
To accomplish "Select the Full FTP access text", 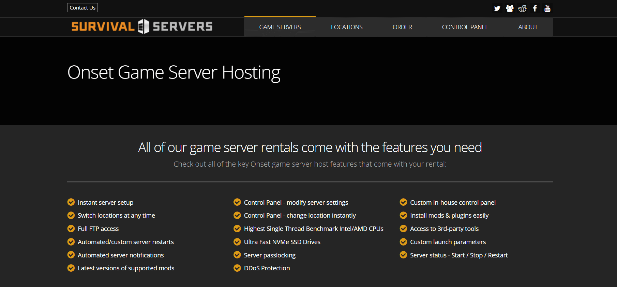I will pos(98,229).
